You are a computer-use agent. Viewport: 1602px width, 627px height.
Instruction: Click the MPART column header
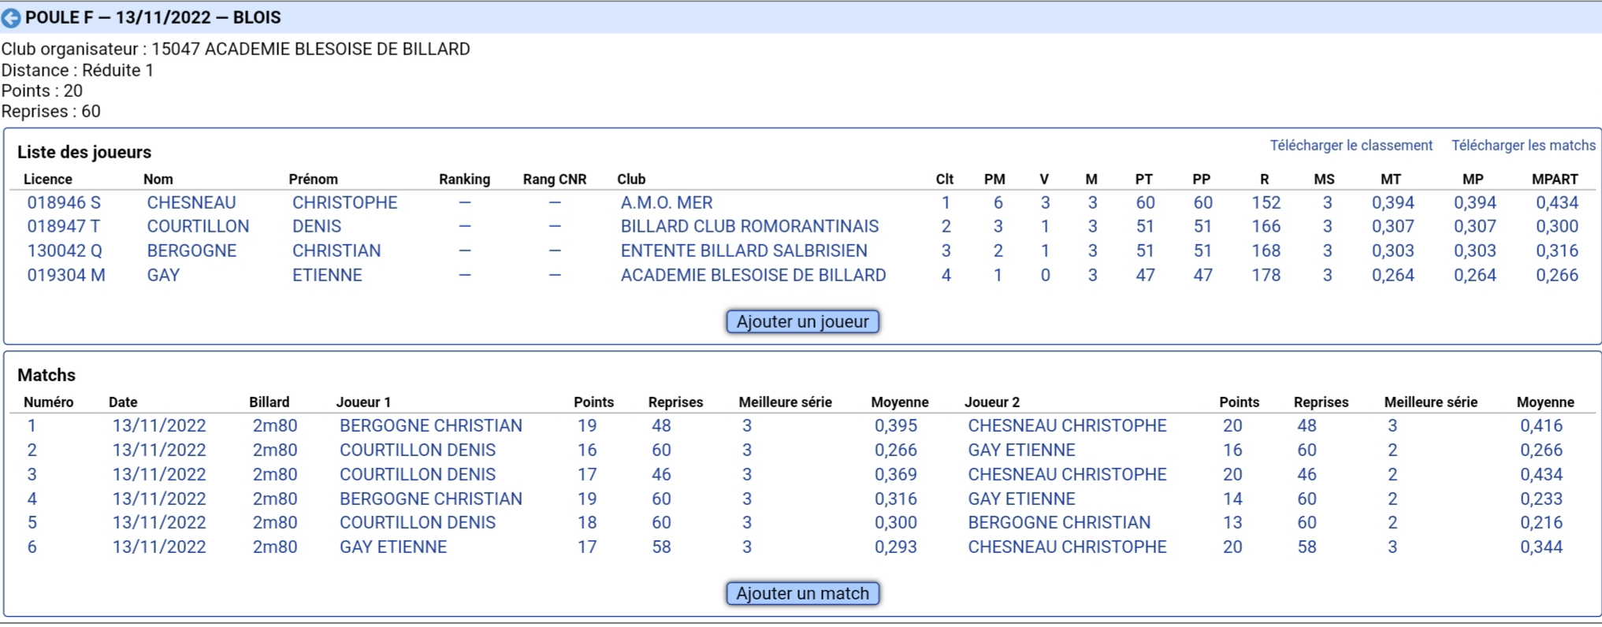(1555, 179)
